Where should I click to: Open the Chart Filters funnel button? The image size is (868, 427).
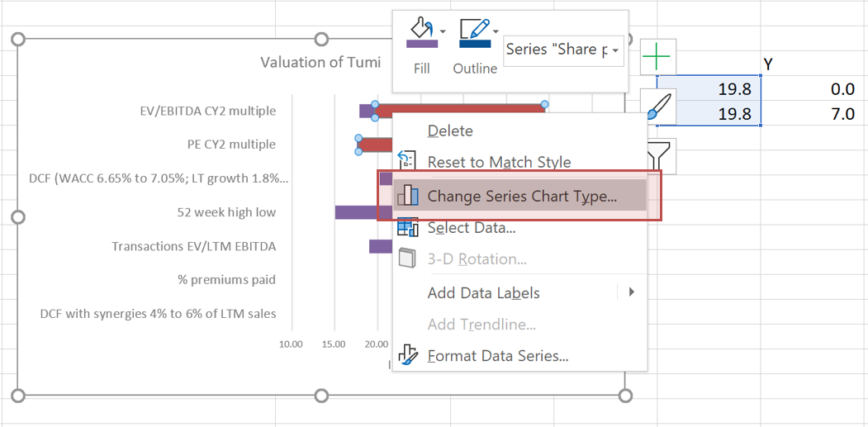click(658, 154)
